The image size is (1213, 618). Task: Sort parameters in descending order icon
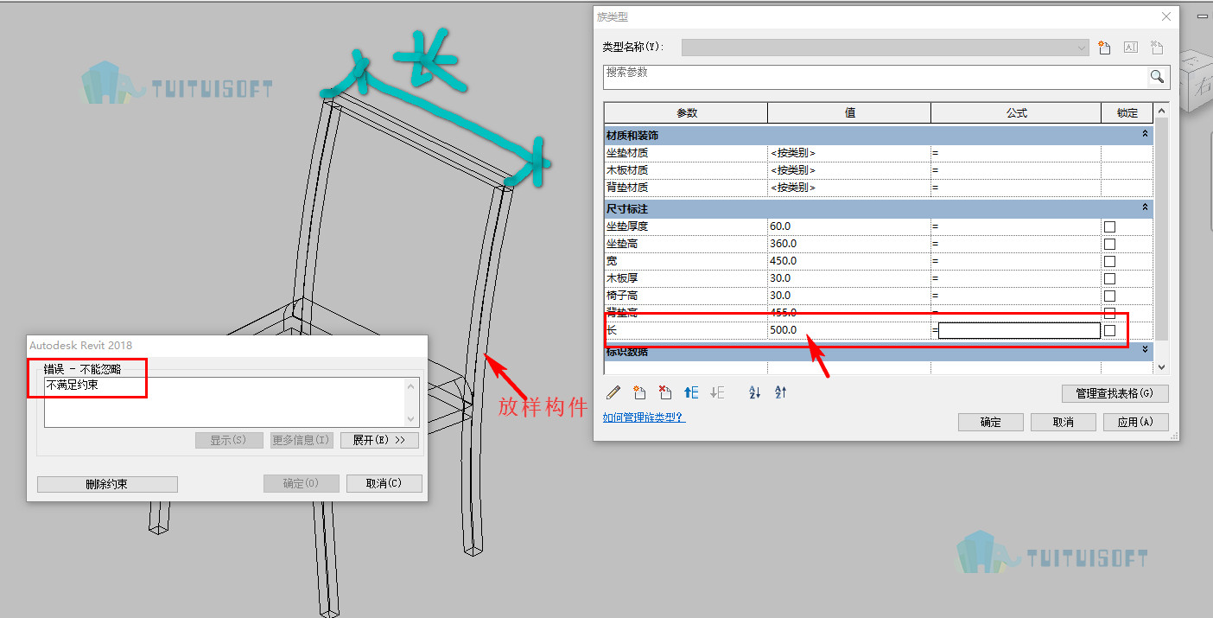(x=781, y=392)
